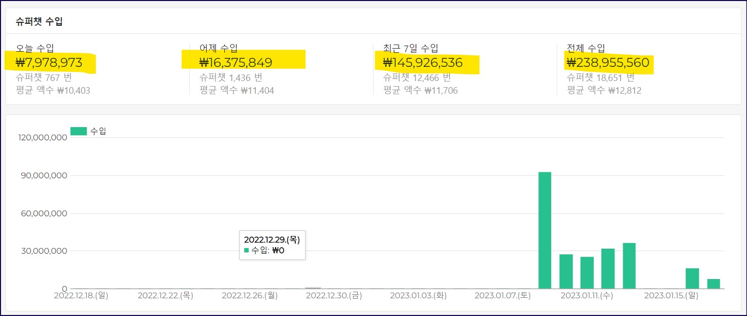Click the 120,000,000 y-axis label

pyautogui.click(x=43, y=138)
